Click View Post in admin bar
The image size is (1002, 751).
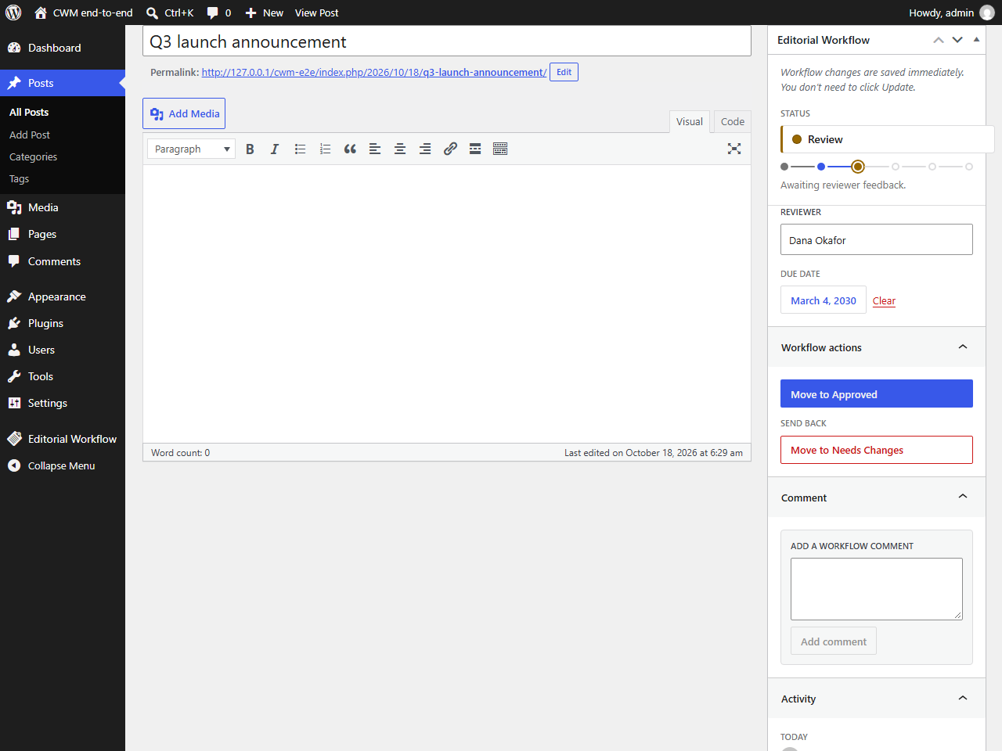(316, 13)
